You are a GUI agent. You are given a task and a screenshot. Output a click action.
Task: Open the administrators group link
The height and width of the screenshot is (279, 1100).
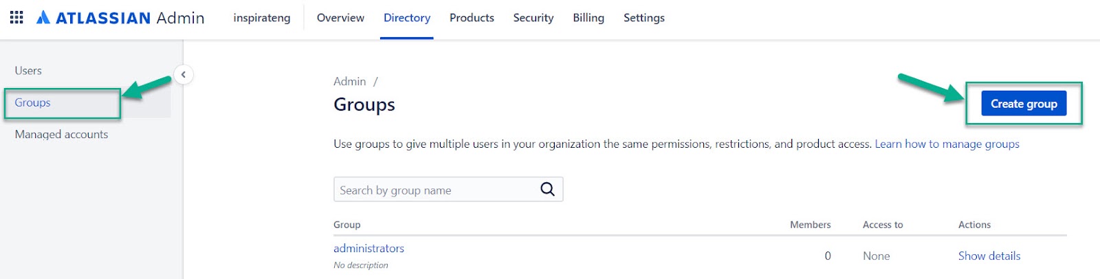click(x=368, y=248)
